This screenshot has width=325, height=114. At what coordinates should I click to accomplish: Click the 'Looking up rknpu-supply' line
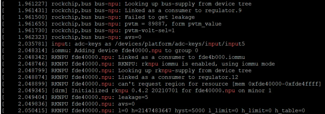pos(127,71)
